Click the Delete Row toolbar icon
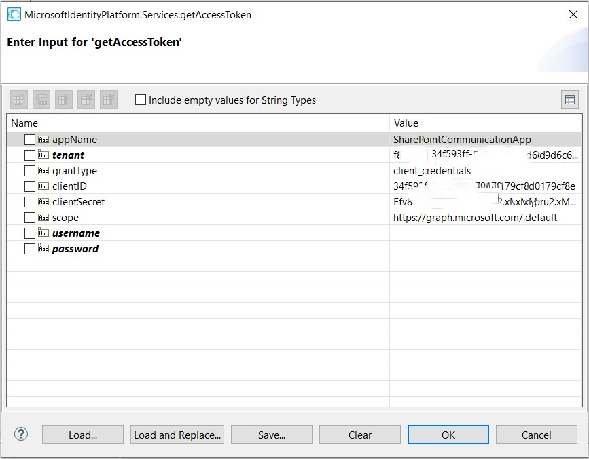Viewport: 589px width, 459px height. tap(86, 100)
